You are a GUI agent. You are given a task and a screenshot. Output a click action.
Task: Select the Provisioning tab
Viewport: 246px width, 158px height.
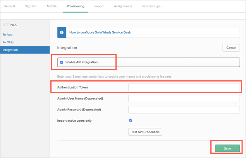coord(75,6)
